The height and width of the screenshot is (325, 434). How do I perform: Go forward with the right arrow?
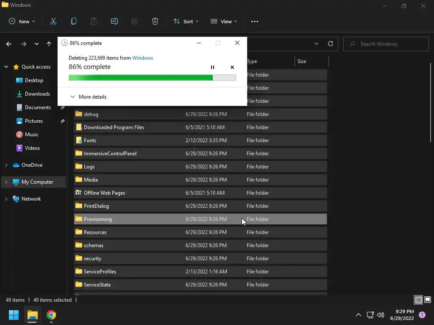[24, 44]
